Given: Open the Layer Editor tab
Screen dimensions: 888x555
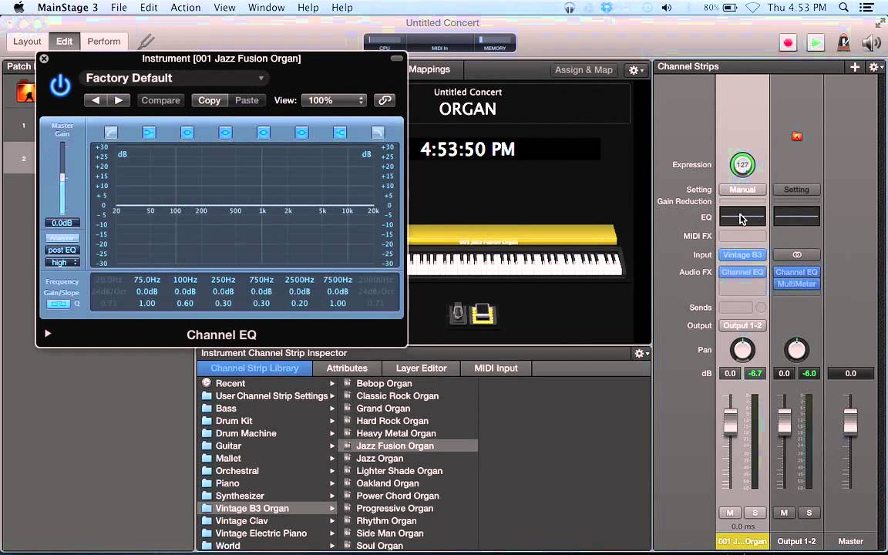Looking at the screenshot, I should pos(421,368).
